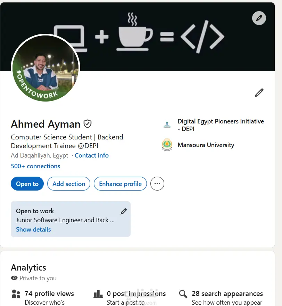Click the profile views people icon
Image resolution: width=282 pixels, height=306 pixels.
(x=16, y=294)
